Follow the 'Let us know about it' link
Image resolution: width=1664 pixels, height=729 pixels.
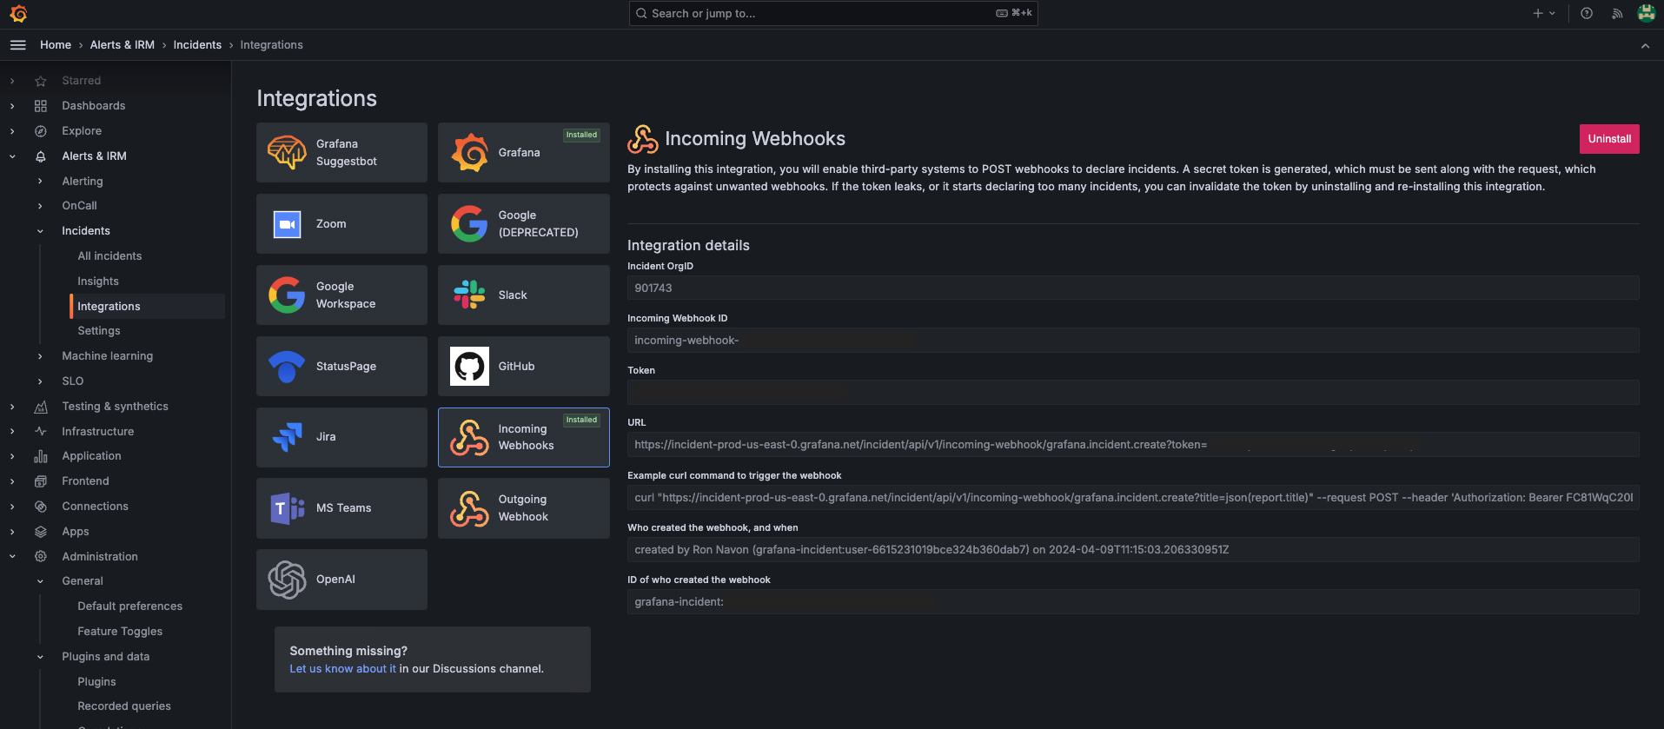tap(342, 669)
